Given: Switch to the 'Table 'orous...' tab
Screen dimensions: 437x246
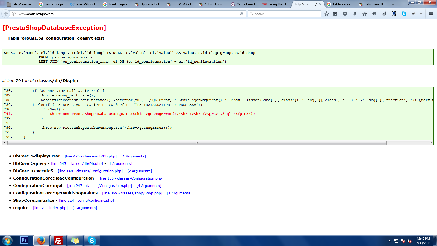Looking at the screenshot, I should [x=340, y=4].
